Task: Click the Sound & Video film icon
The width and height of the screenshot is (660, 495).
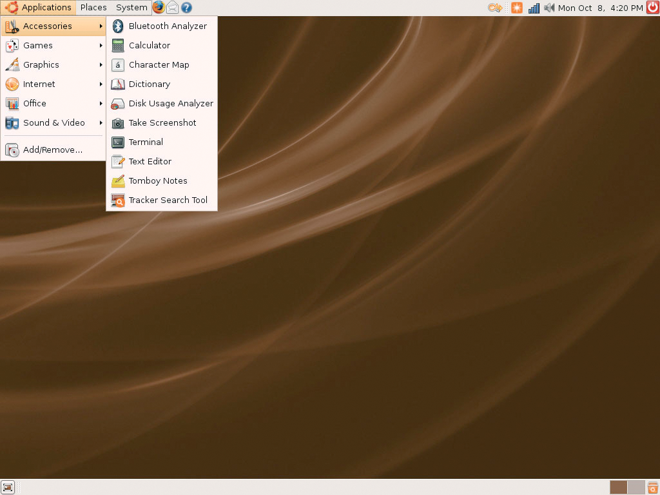Action: (x=12, y=123)
